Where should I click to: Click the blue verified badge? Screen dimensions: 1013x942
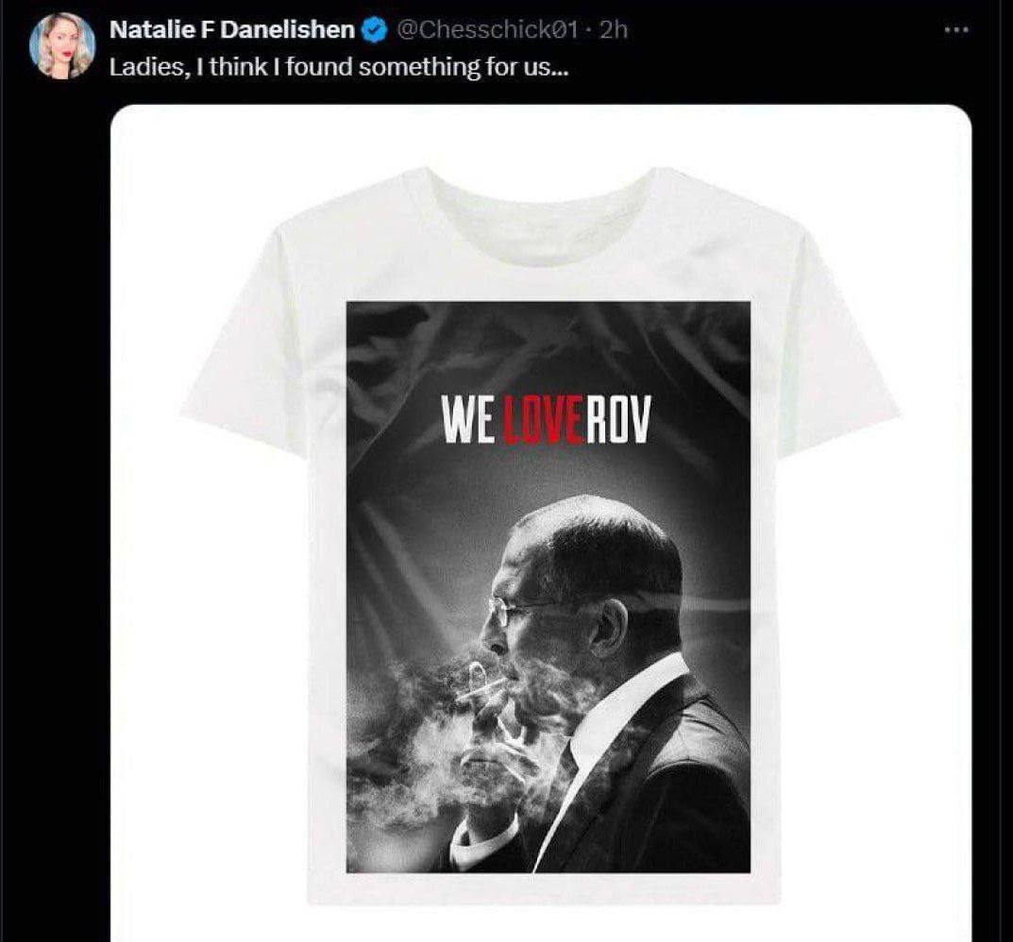tap(376, 29)
